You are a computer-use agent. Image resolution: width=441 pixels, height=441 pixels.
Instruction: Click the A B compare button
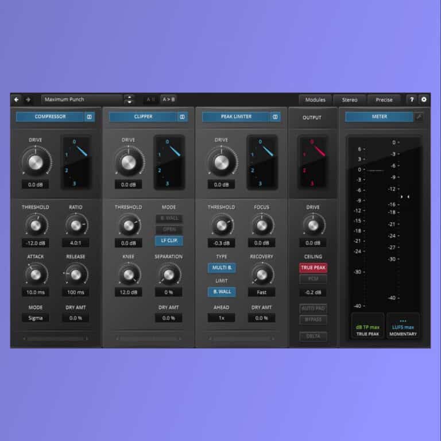pyautogui.click(x=151, y=99)
